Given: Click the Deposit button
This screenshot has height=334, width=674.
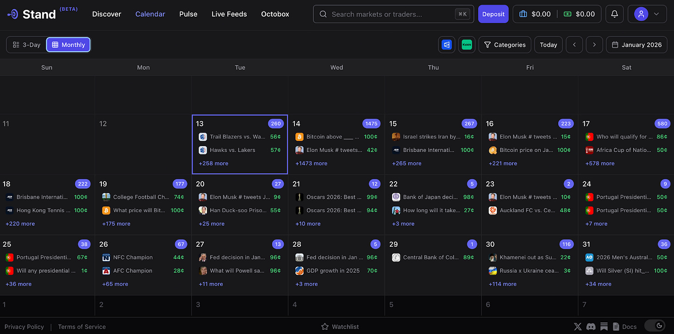Looking at the screenshot, I should (x=493, y=14).
